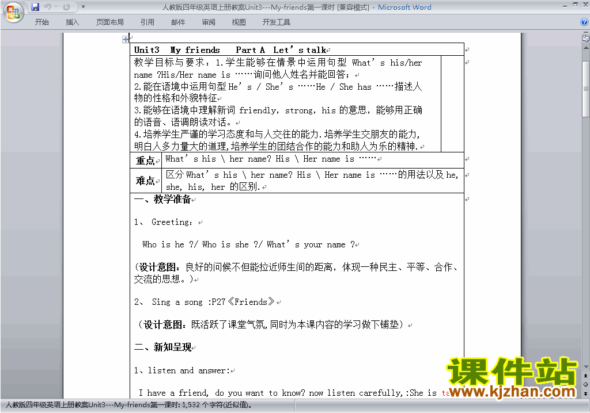This screenshot has width=590, height=413.
Task: Open Customize Quick Access Toolbar dropdown
Action: (83, 7)
